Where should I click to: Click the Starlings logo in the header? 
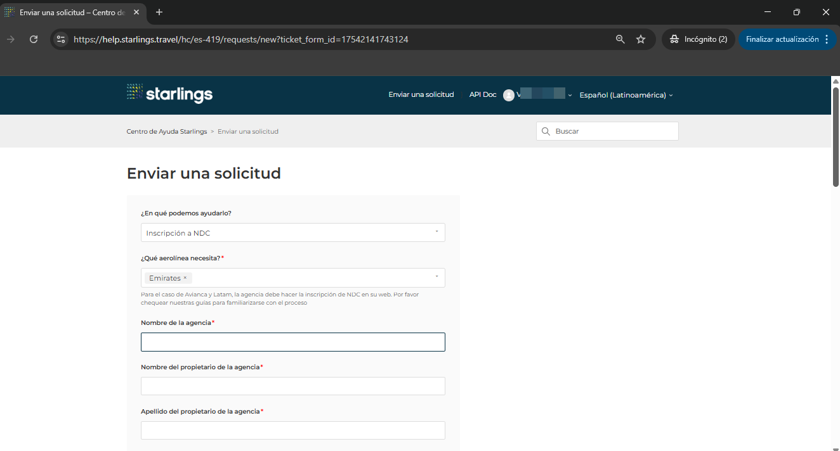pyautogui.click(x=169, y=93)
